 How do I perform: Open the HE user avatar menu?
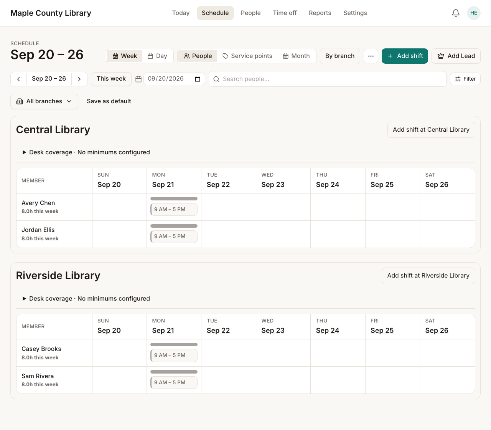coord(474,13)
